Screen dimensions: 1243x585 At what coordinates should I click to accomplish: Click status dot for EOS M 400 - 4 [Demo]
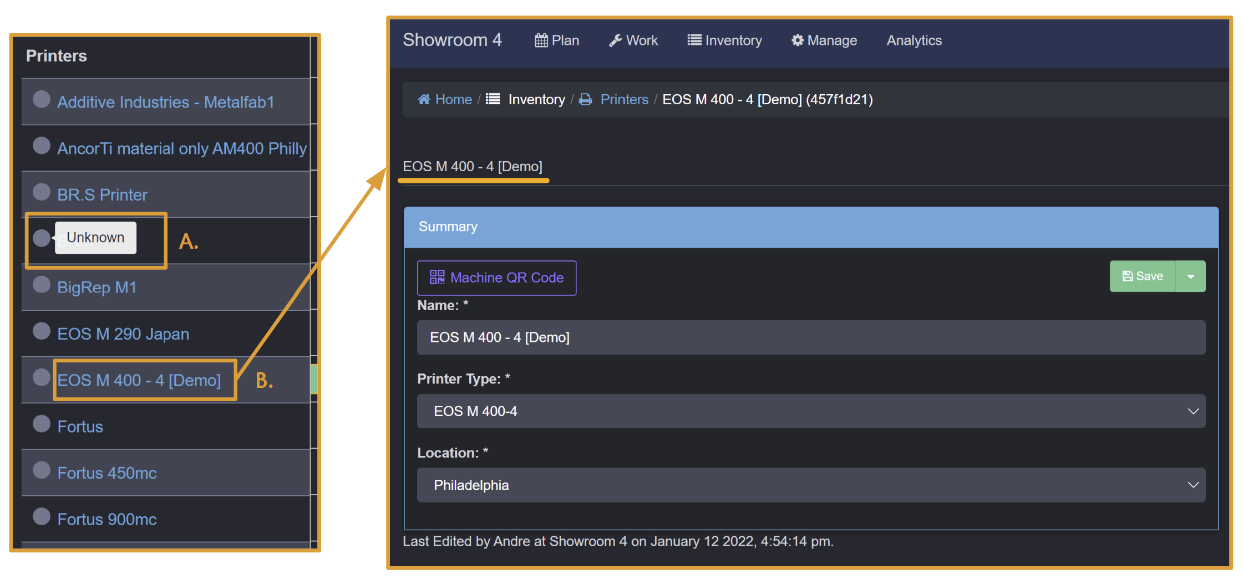[42, 377]
